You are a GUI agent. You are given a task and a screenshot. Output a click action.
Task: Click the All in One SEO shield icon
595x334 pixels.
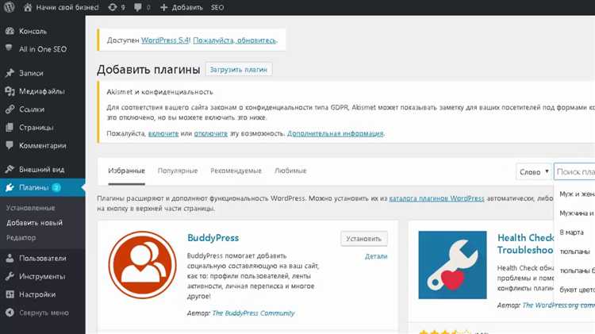tap(10, 48)
